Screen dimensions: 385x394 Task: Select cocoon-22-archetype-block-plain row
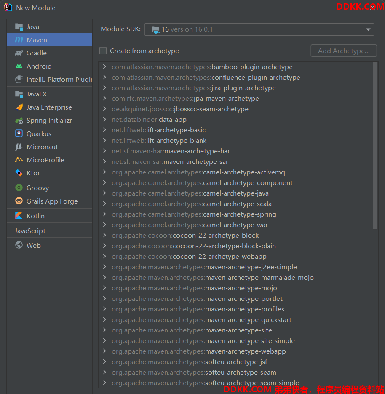[235, 246]
